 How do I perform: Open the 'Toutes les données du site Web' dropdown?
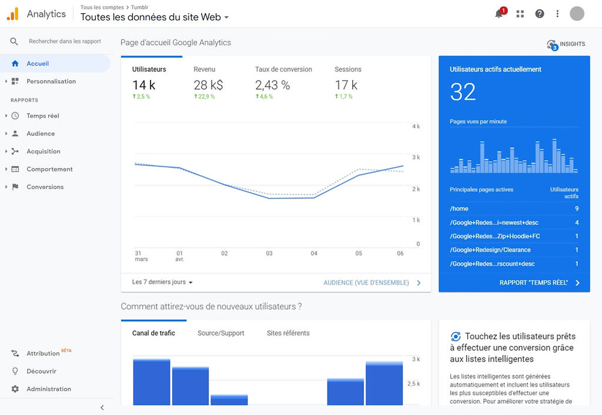154,17
